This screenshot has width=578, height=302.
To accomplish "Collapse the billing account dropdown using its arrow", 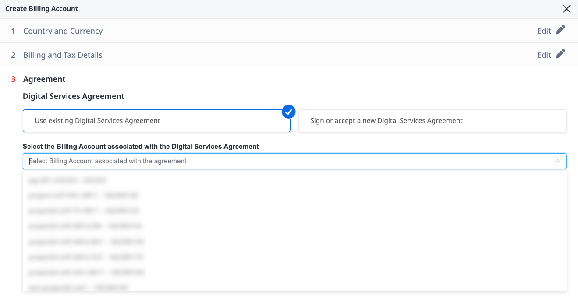I will click(557, 161).
